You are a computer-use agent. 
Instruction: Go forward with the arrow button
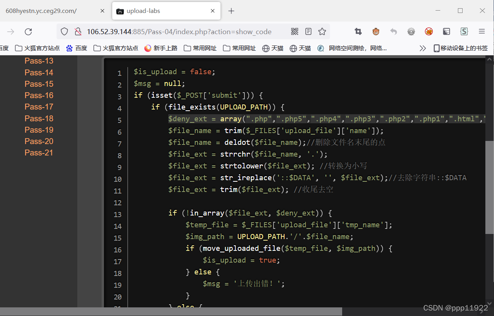[x=11, y=32]
